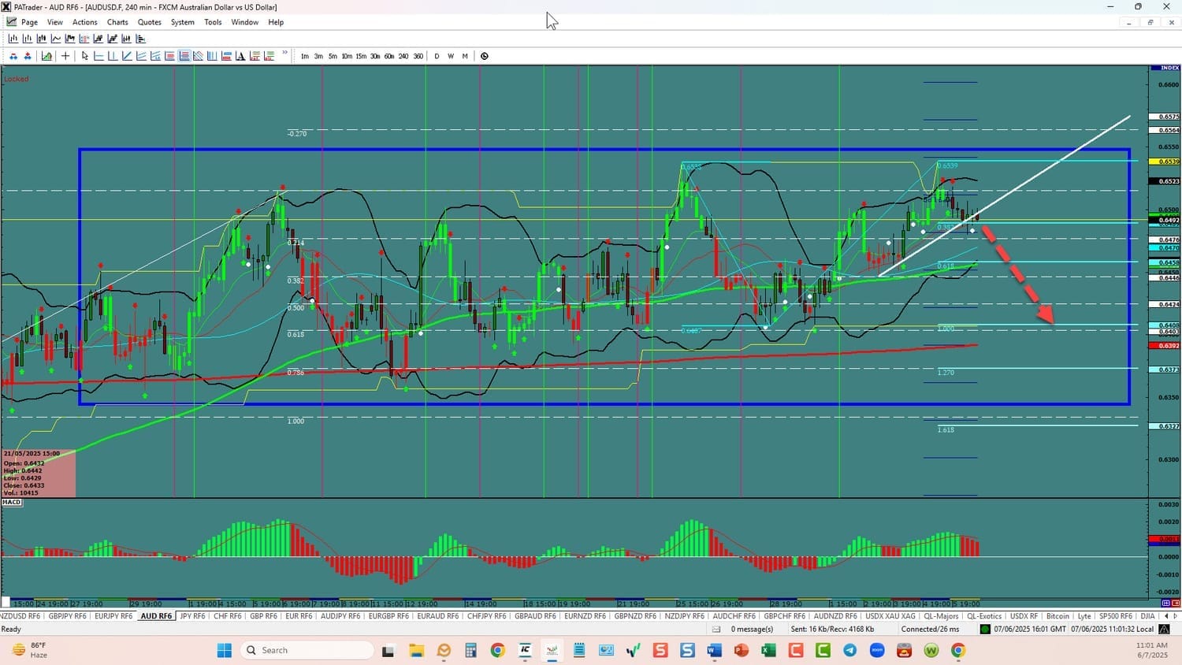Pick the text annotation 'A' tool
This screenshot has height=665, width=1182.
point(240,56)
